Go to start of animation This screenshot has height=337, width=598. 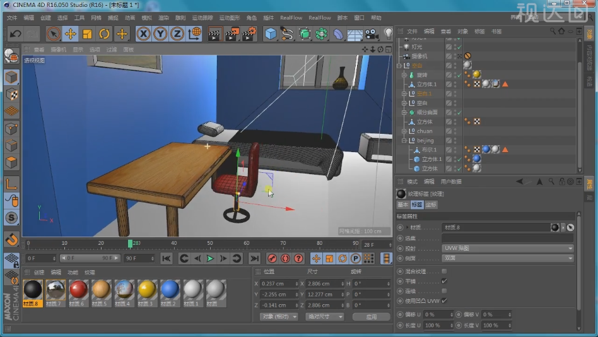click(167, 259)
